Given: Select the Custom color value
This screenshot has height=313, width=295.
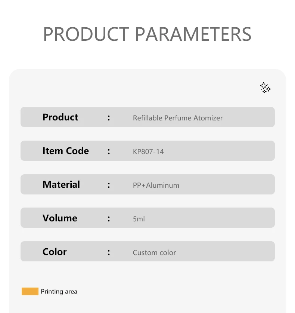Looking at the screenshot, I should 155,253.
